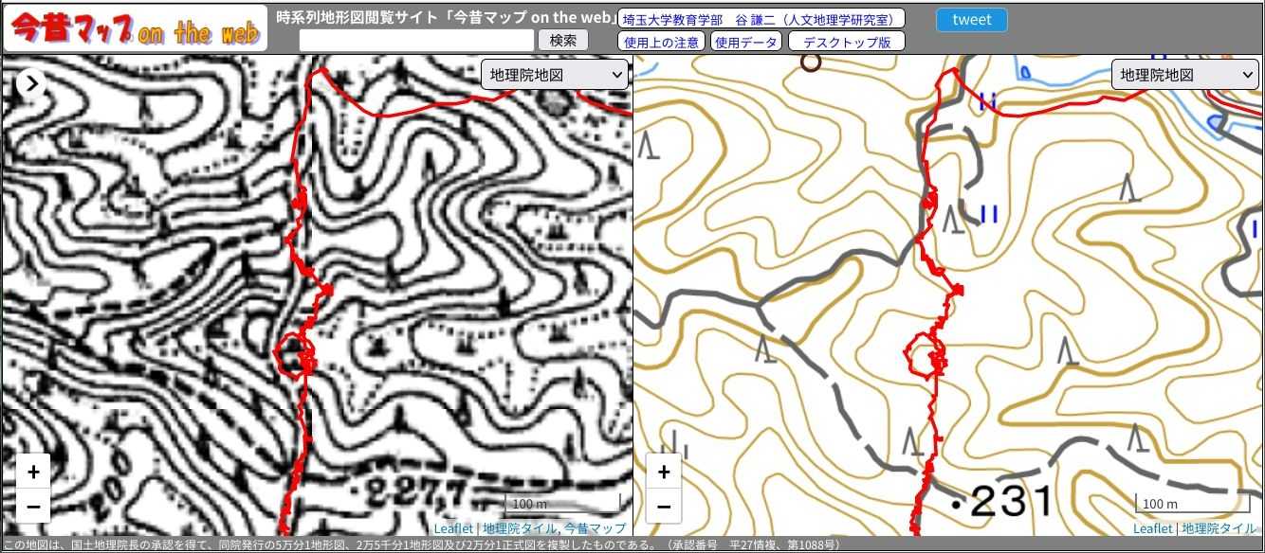The image size is (1265, 553).
Task: Open the 使用データ page
Action: (x=746, y=42)
